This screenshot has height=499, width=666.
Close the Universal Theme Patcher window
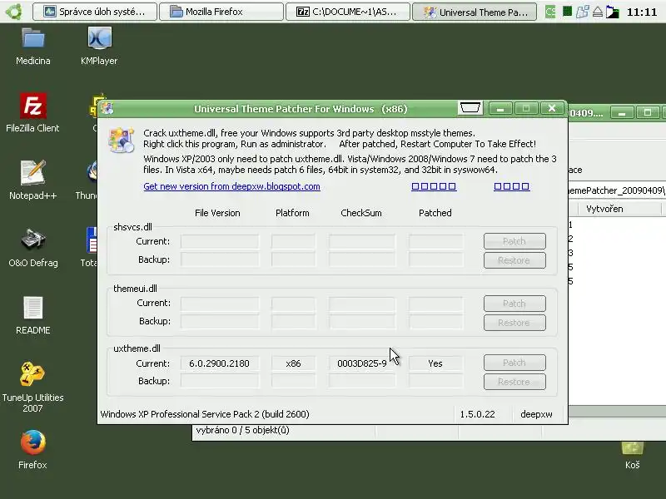click(x=552, y=109)
